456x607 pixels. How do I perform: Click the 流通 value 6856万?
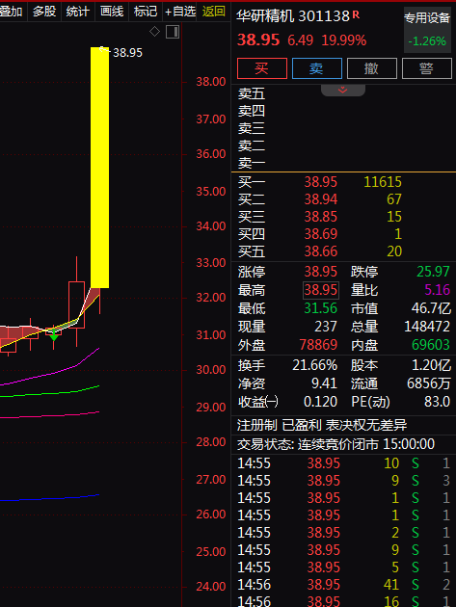[428, 383]
